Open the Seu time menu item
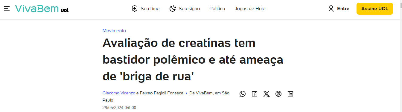The image size is (402, 112). tap(146, 9)
